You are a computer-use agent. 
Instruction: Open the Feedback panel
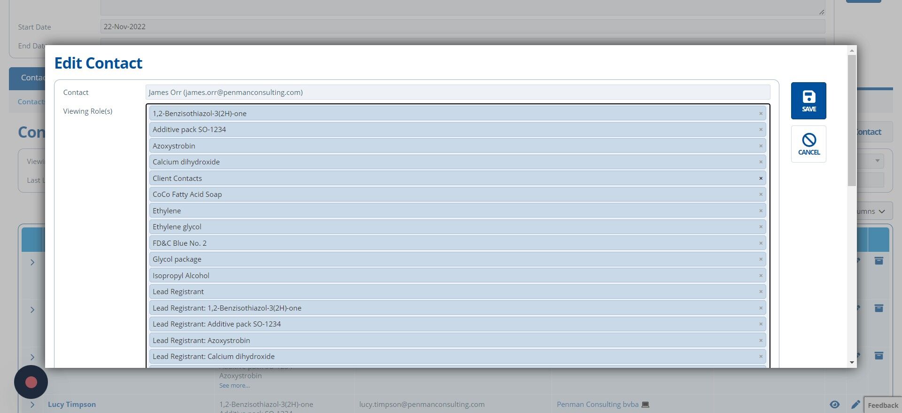883,405
